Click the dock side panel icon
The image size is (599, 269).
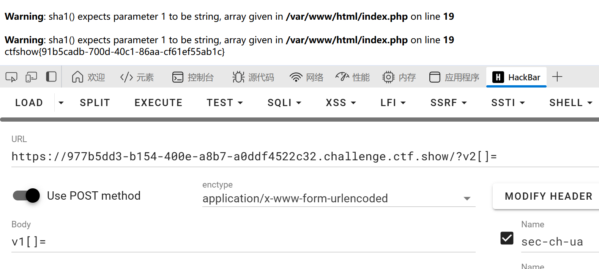coord(51,77)
